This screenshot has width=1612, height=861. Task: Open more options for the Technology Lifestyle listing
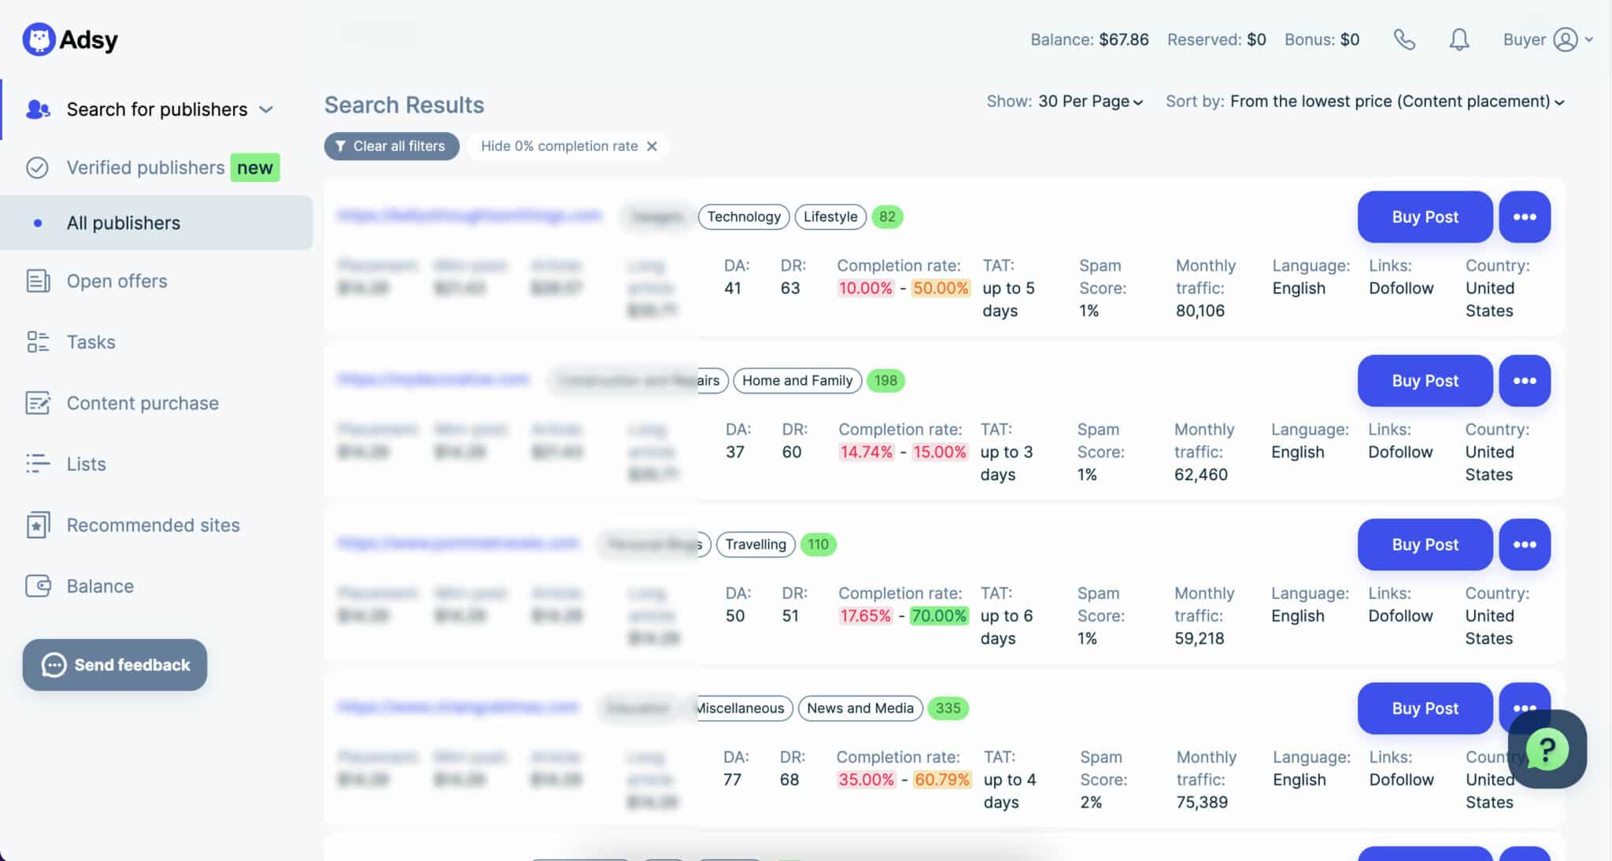(x=1525, y=216)
